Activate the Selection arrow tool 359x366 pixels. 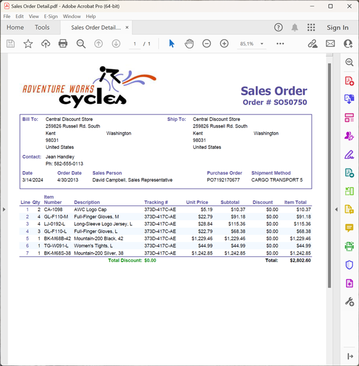tap(172, 44)
